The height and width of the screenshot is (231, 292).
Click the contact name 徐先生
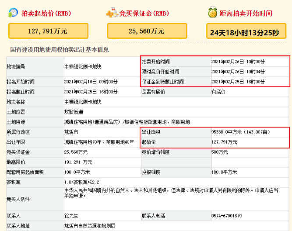pos(70,216)
